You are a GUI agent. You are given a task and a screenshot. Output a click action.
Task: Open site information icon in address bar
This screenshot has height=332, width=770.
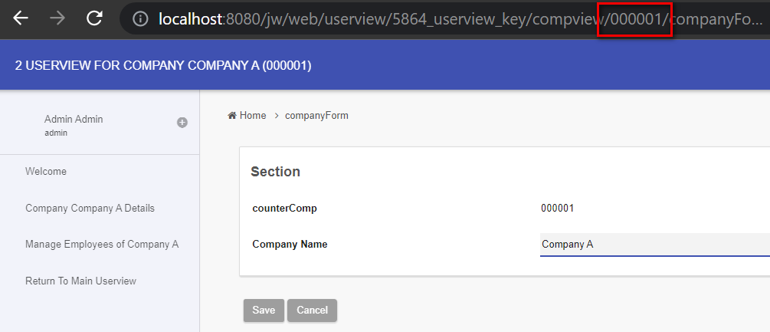pos(140,19)
